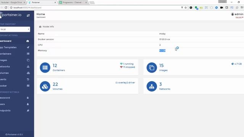The width and height of the screenshot is (244, 137).
Task: Click the '11 stopped' status text
Action: coord(129,67)
